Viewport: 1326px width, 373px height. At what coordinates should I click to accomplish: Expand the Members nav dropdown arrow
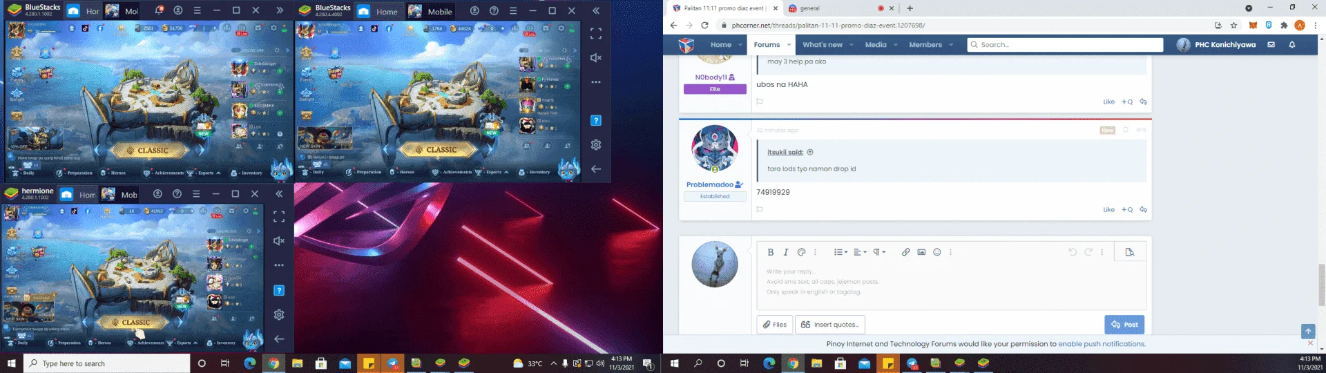[951, 45]
